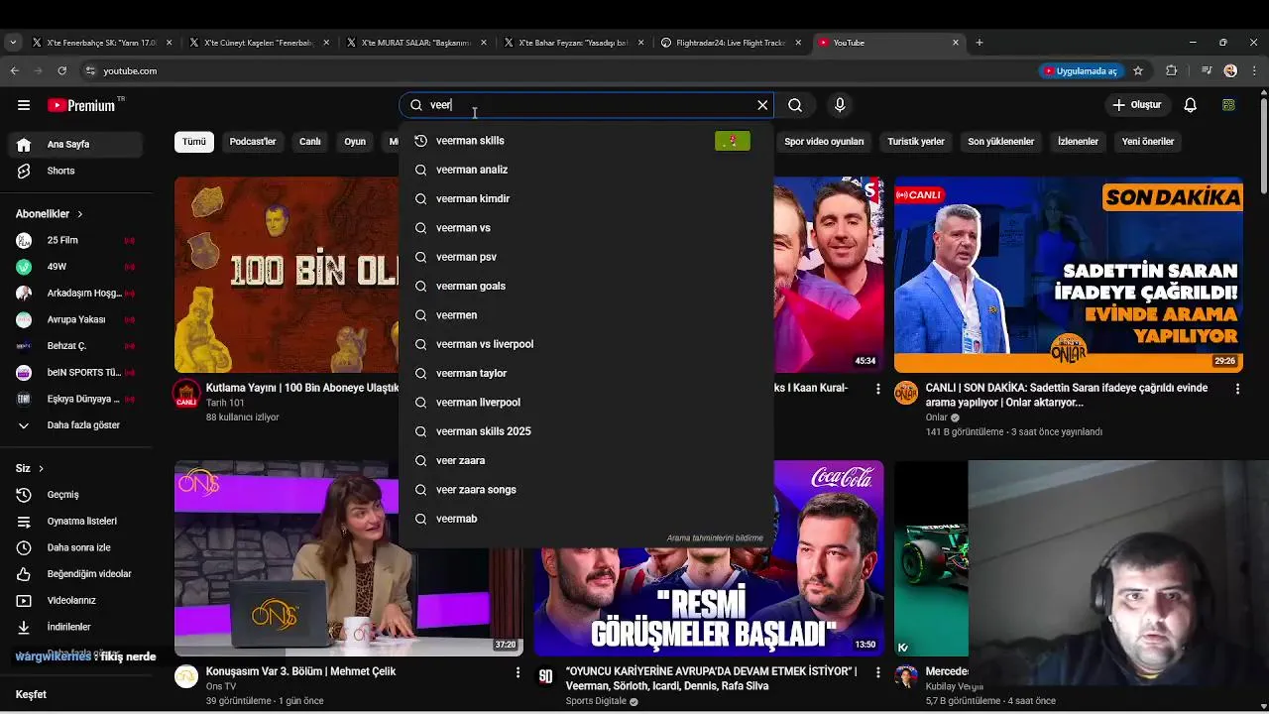Open İndirilenler downloads
The width and height of the screenshot is (1269, 714).
(75, 627)
